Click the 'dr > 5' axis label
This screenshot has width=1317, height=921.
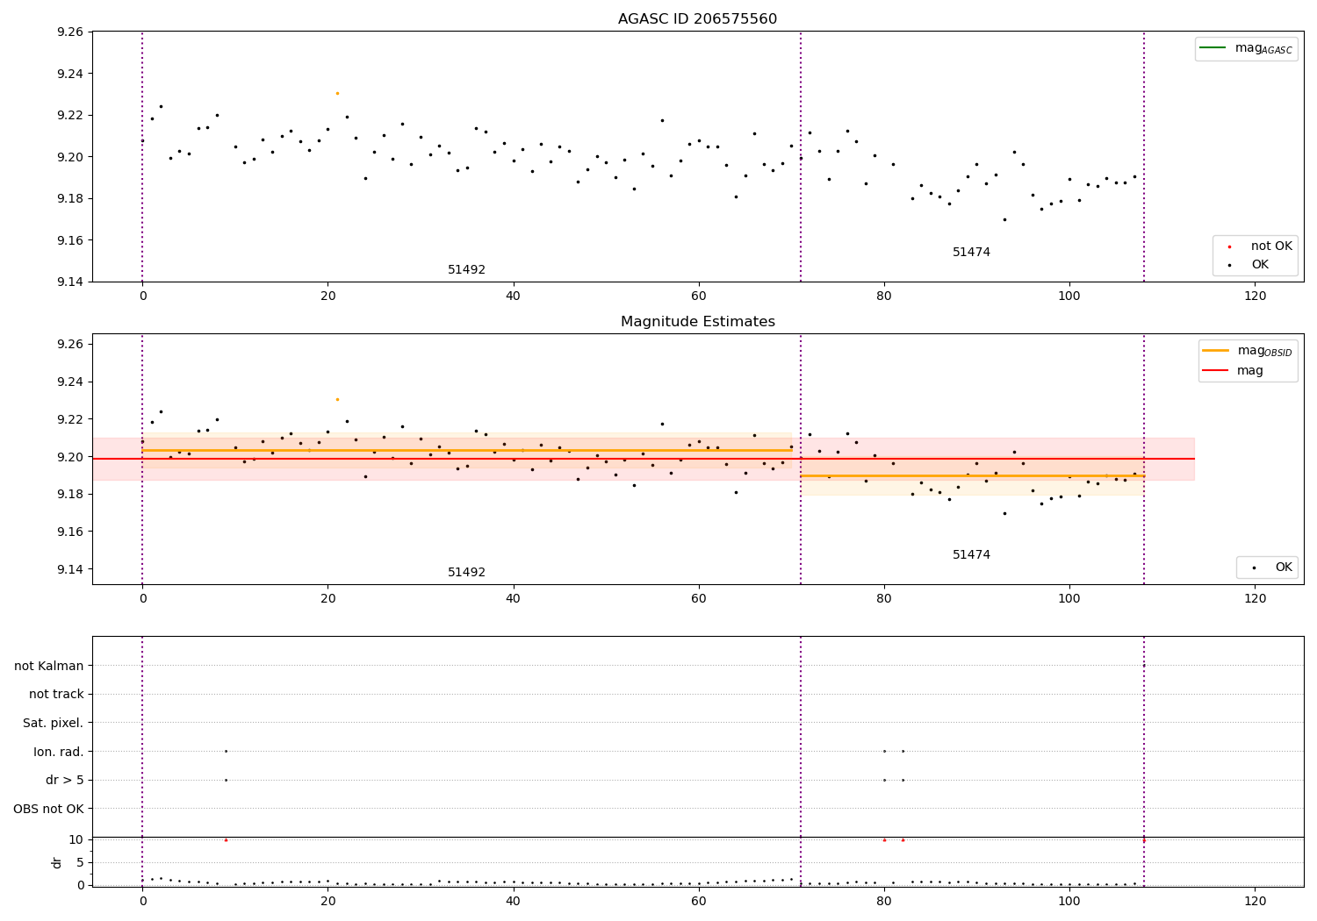[x=65, y=781]
